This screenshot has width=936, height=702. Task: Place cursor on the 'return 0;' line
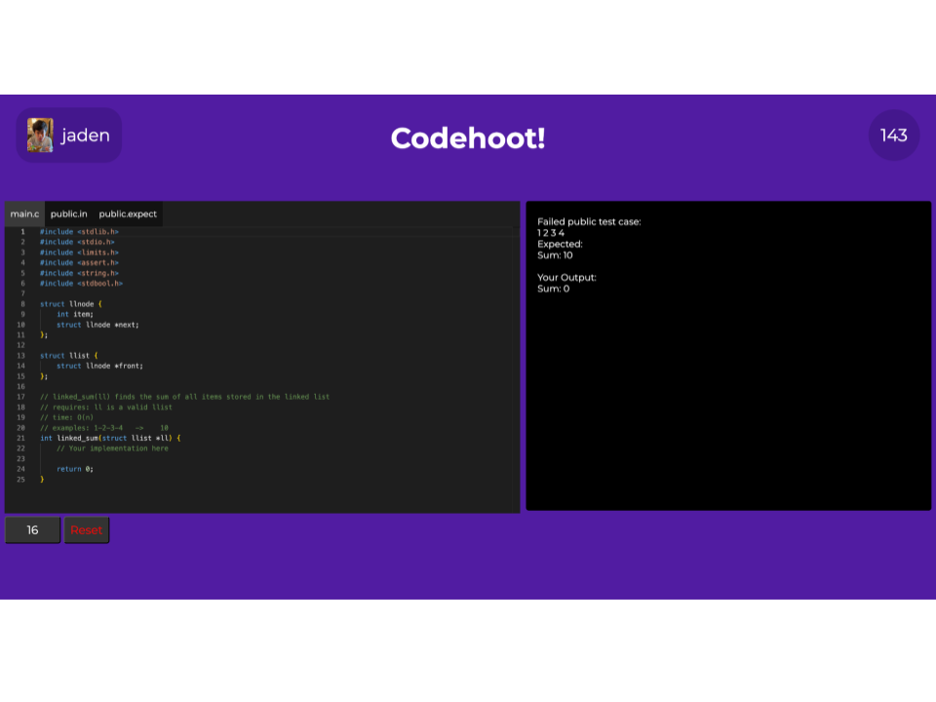click(74, 469)
